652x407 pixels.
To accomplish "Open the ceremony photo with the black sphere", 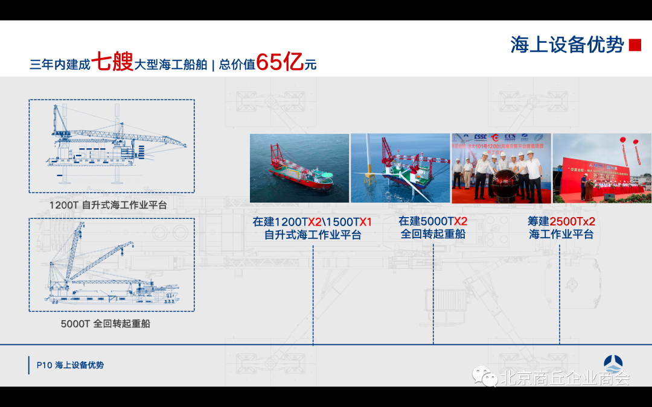I will point(501,168).
